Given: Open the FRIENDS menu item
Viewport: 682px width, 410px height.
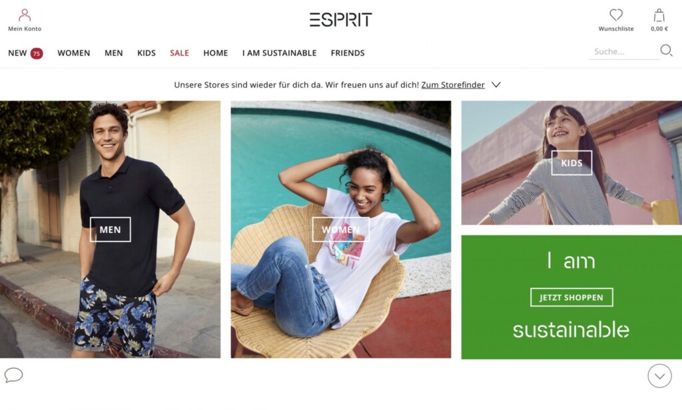Looking at the screenshot, I should tap(348, 53).
